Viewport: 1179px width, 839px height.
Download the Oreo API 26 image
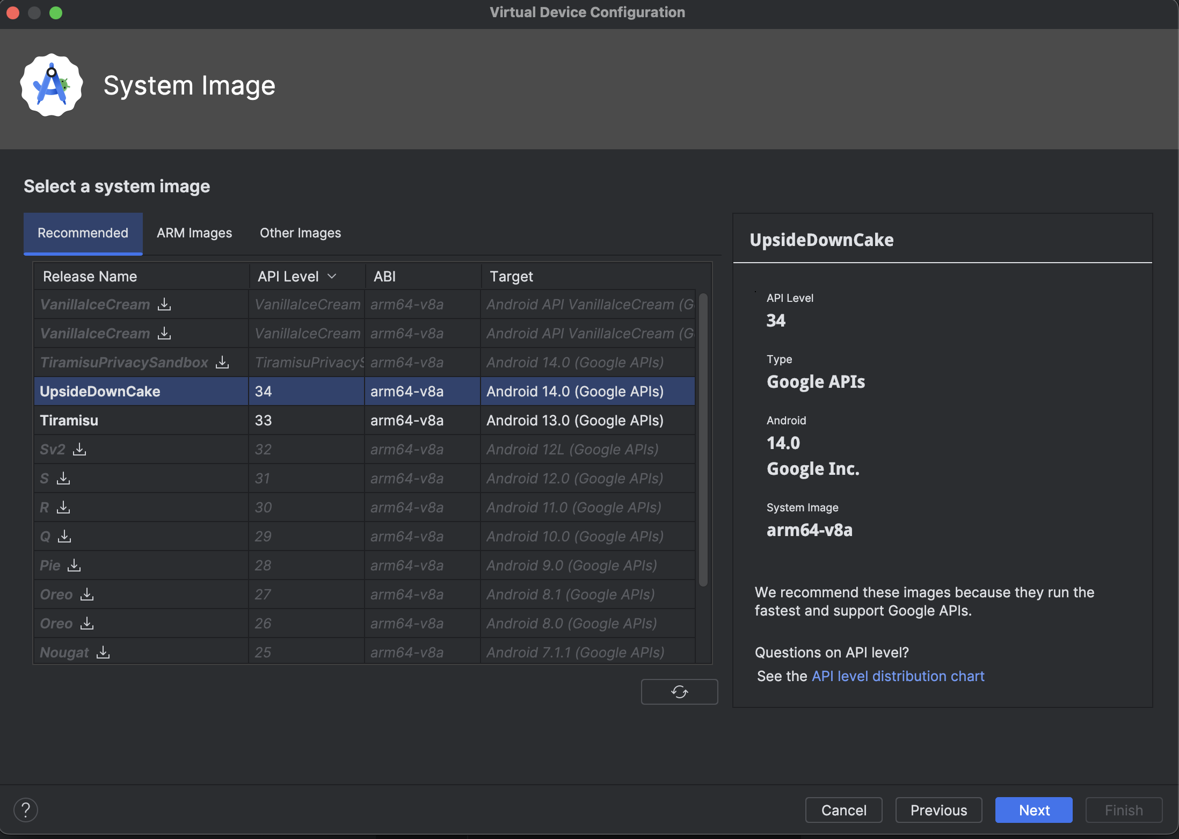coord(87,624)
